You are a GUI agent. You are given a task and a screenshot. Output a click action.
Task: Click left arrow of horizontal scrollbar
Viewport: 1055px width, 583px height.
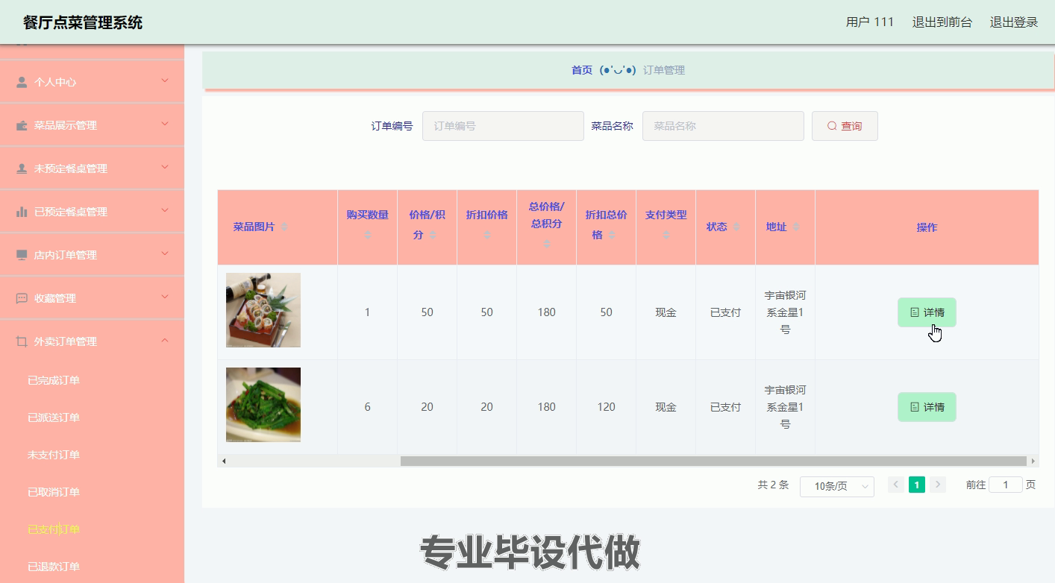click(x=224, y=461)
